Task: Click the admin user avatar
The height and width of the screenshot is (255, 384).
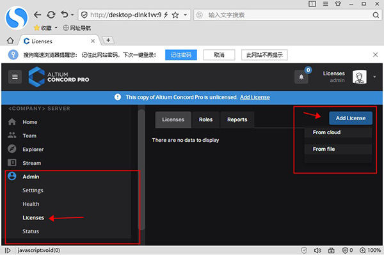Action: pos(359,77)
